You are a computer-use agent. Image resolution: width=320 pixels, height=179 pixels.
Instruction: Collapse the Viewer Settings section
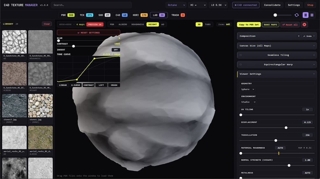(x=277, y=74)
